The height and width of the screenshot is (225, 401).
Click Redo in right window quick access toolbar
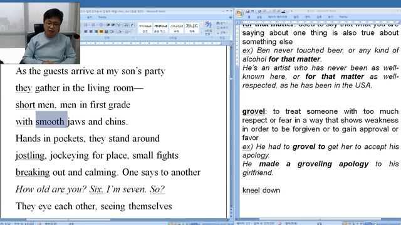259,11
